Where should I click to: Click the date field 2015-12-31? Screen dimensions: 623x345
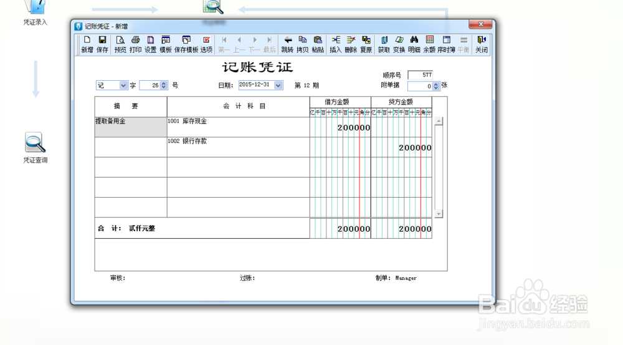[x=256, y=85]
